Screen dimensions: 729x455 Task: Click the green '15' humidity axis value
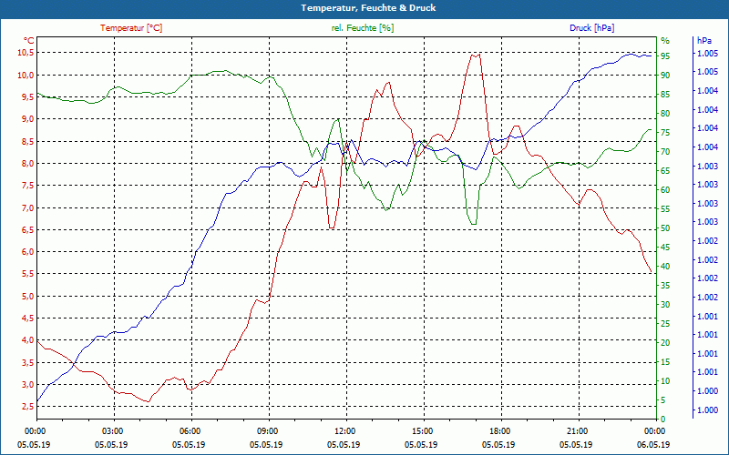665,362
